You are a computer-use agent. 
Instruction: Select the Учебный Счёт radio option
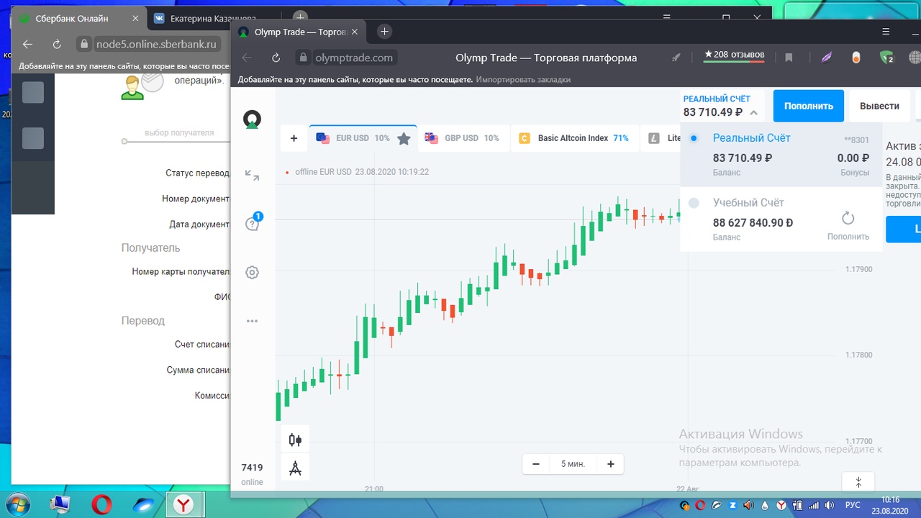pos(694,204)
